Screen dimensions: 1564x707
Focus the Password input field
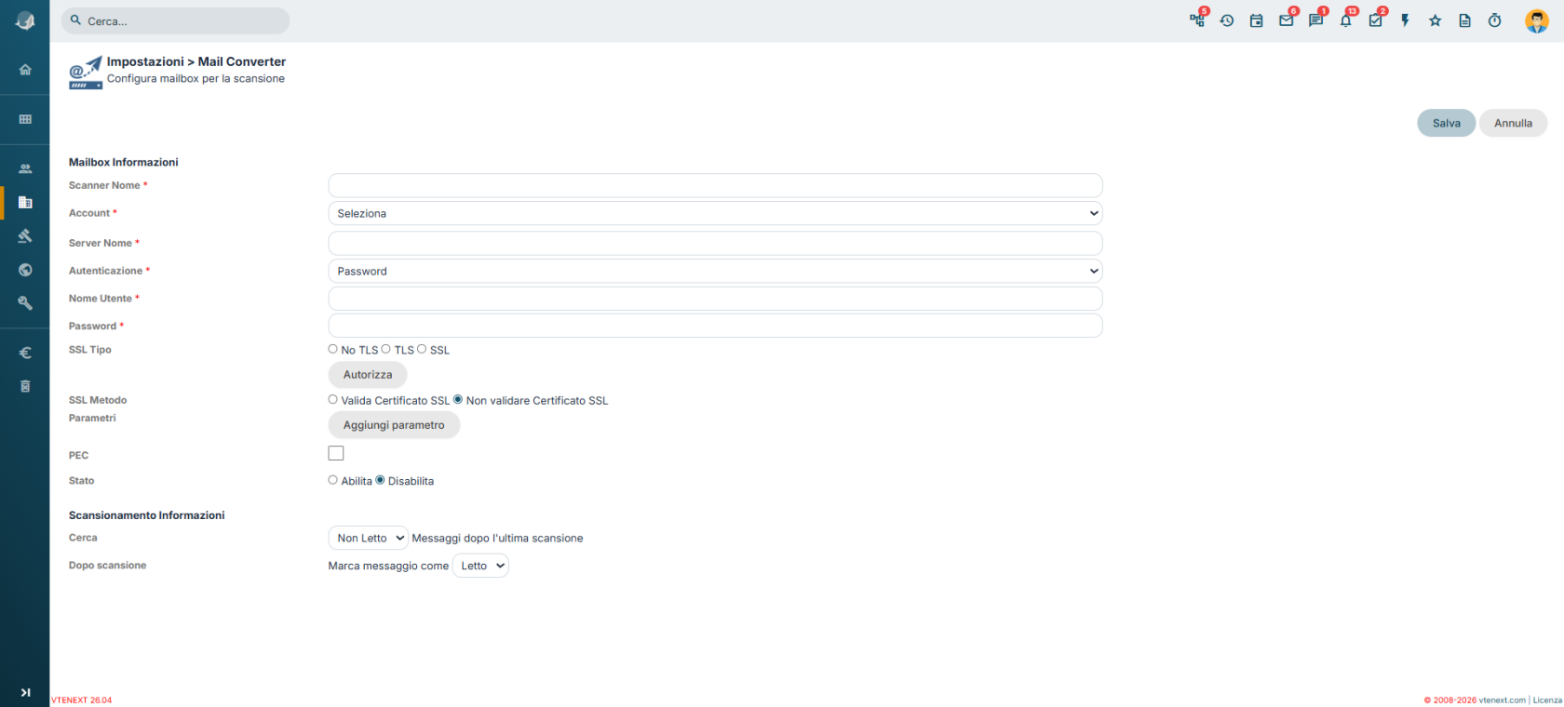click(715, 326)
